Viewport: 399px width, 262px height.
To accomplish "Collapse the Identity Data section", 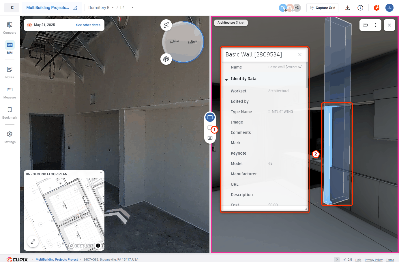I will pyautogui.click(x=226, y=79).
